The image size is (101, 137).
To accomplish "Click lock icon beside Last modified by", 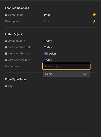I will (x=6, y=53).
